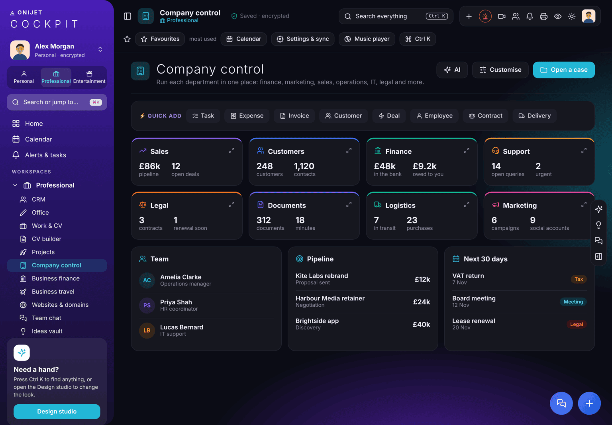Open Alerts & tasks in sidebar
The image size is (612, 425).
tap(57, 155)
